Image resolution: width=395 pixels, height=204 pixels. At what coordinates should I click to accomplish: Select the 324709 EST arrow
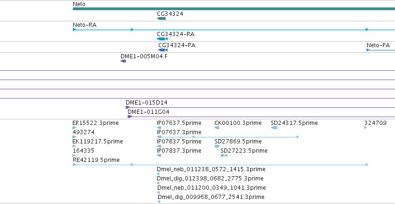(366, 128)
